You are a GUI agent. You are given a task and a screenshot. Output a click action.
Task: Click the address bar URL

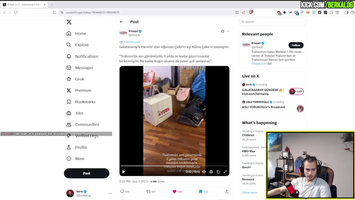[x=93, y=12]
